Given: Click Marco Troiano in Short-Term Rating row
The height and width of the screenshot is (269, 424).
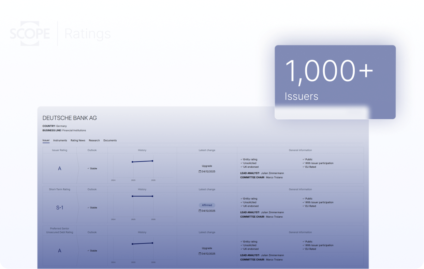Looking at the screenshot, I should [x=274, y=217].
